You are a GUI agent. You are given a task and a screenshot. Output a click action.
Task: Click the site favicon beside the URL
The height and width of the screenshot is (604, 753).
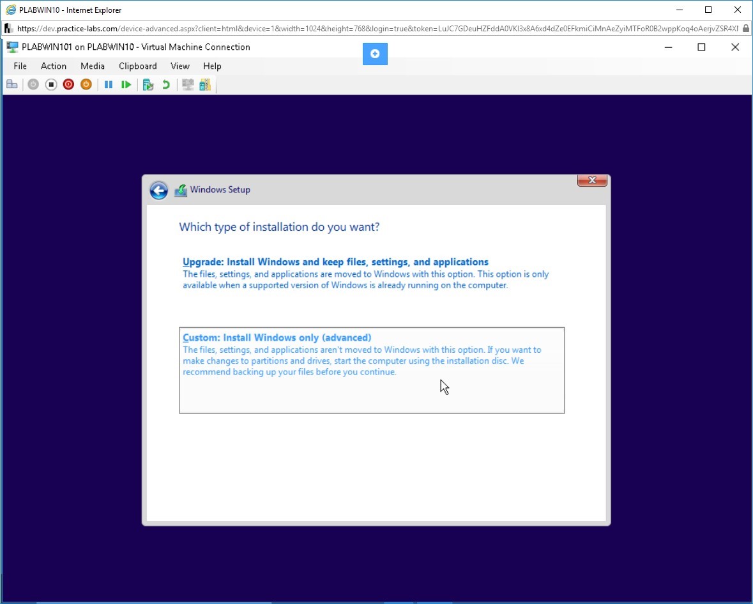(9, 29)
